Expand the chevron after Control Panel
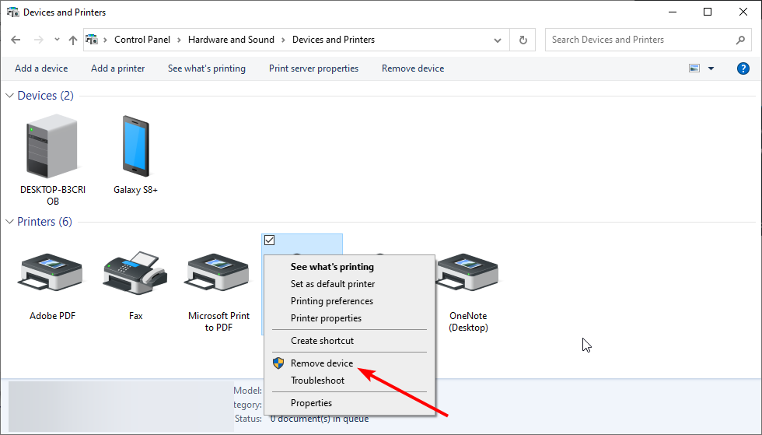This screenshot has width=762, height=435. (x=179, y=40)
